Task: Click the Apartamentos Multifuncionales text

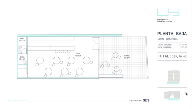Action: (165, 20)
